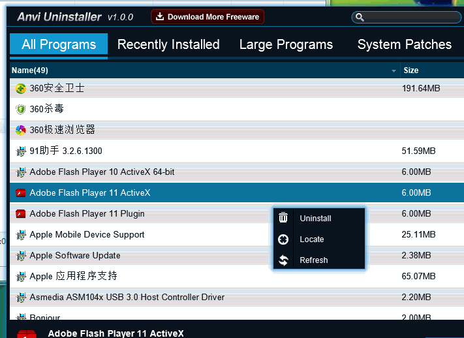Screen dimensions: 464x338
Task: Choose Uninstall from the context menu
Action: click(315, 219)
